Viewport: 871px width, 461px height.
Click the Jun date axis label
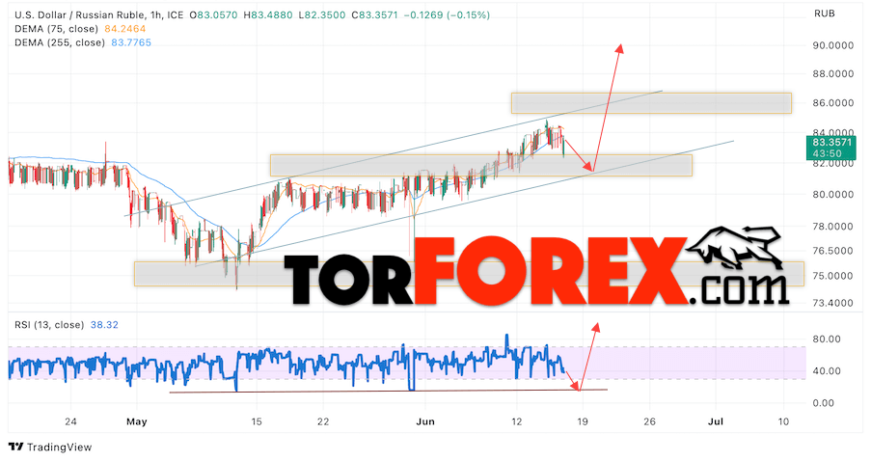coord(425,421)
